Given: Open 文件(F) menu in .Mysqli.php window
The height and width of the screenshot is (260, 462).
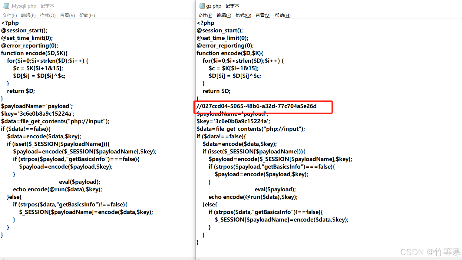Looking at the screenshot, I should coord(10,15).
